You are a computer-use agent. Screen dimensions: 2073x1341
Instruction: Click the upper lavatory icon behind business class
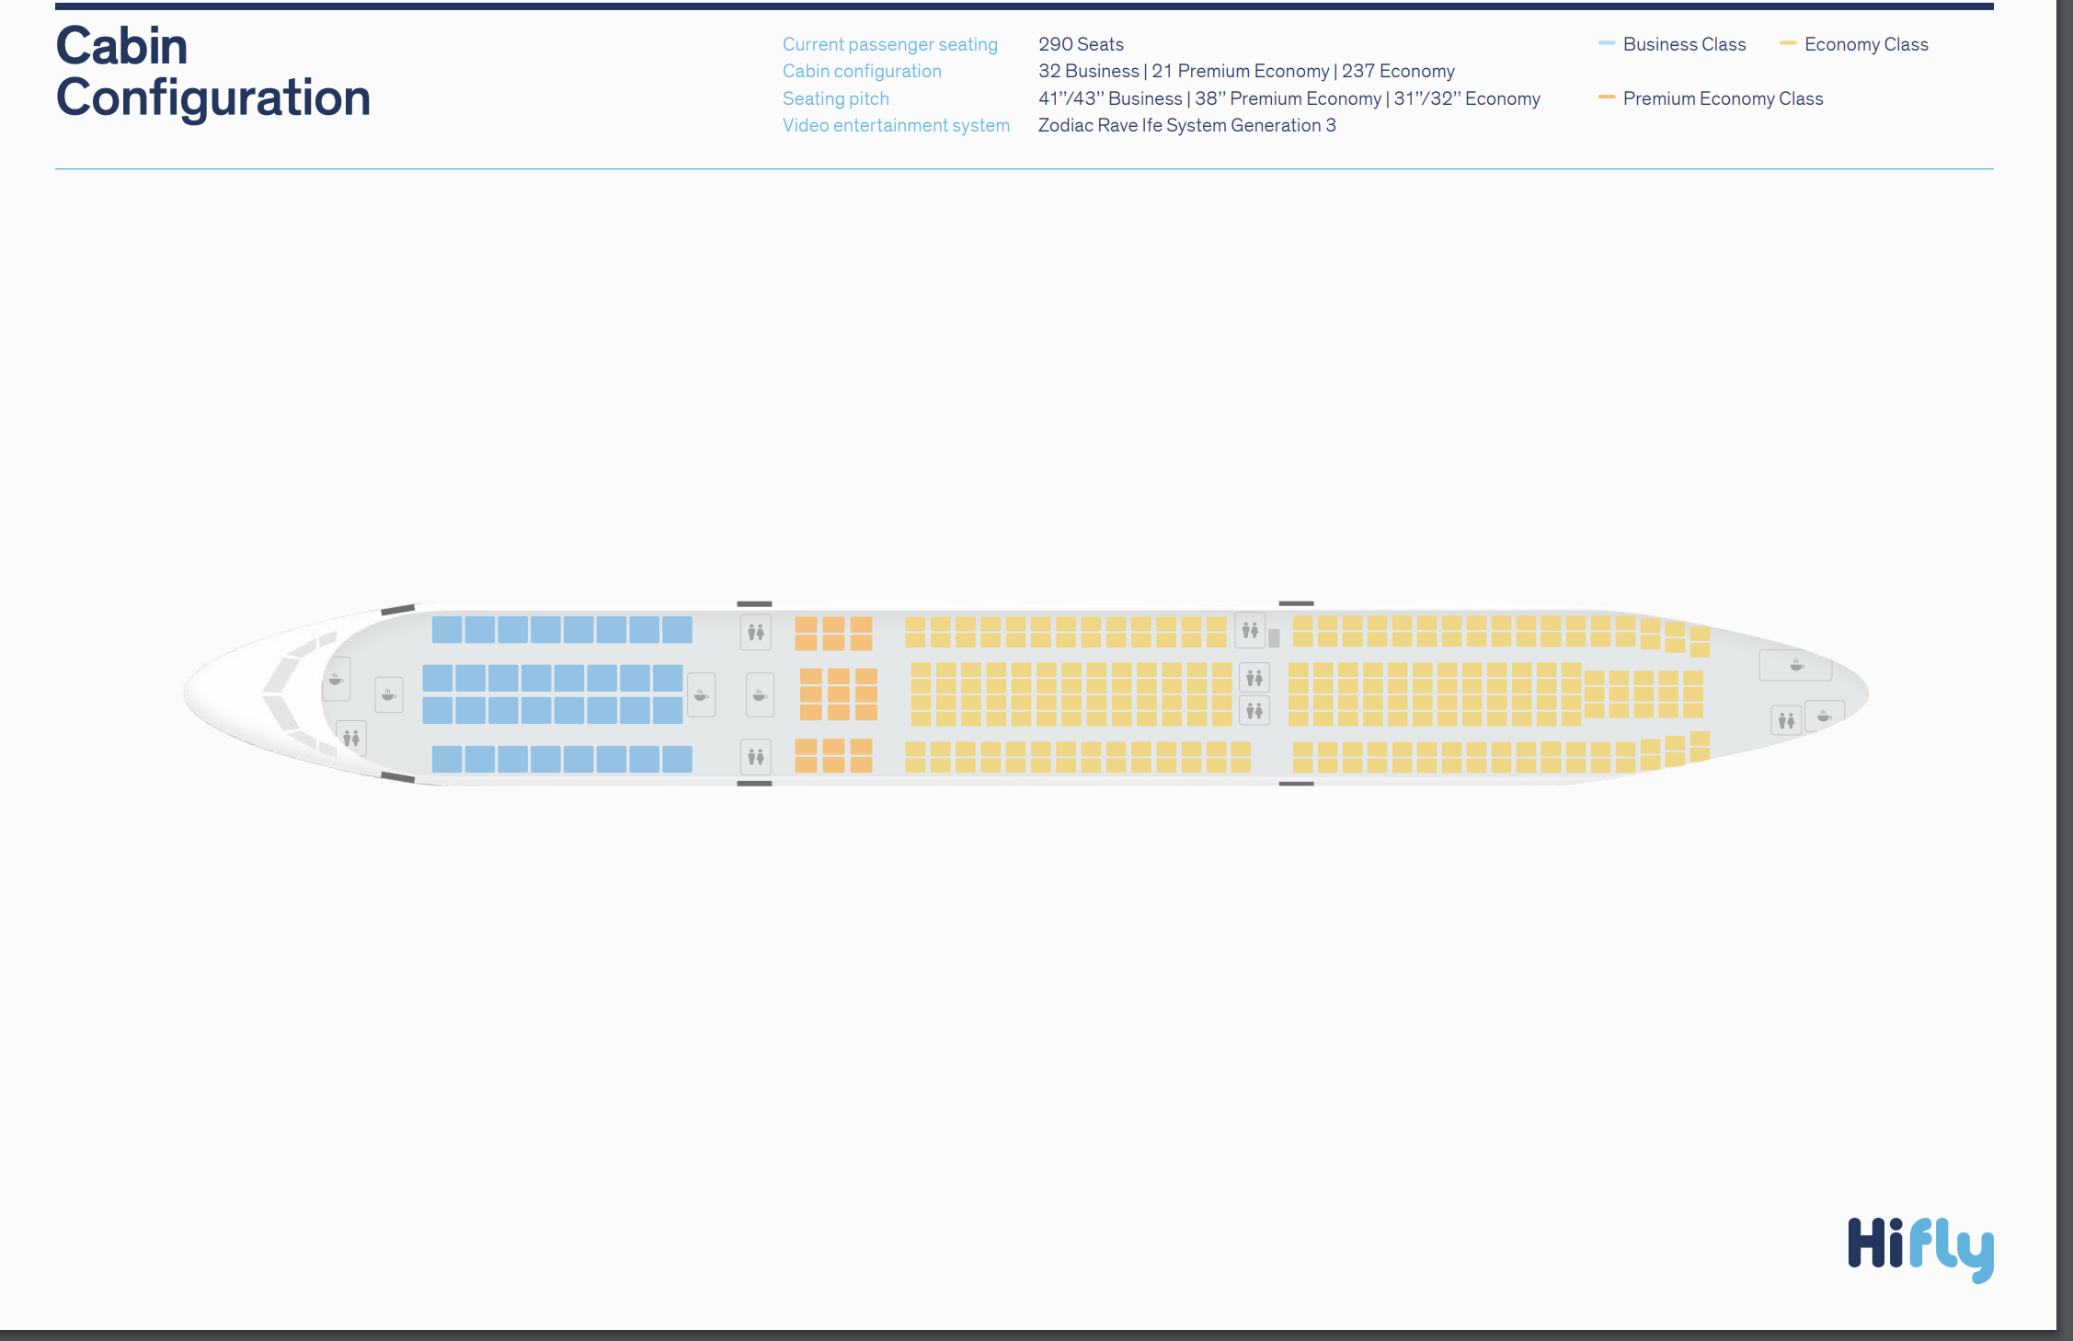pyautogui.click(x=756, y=632)
